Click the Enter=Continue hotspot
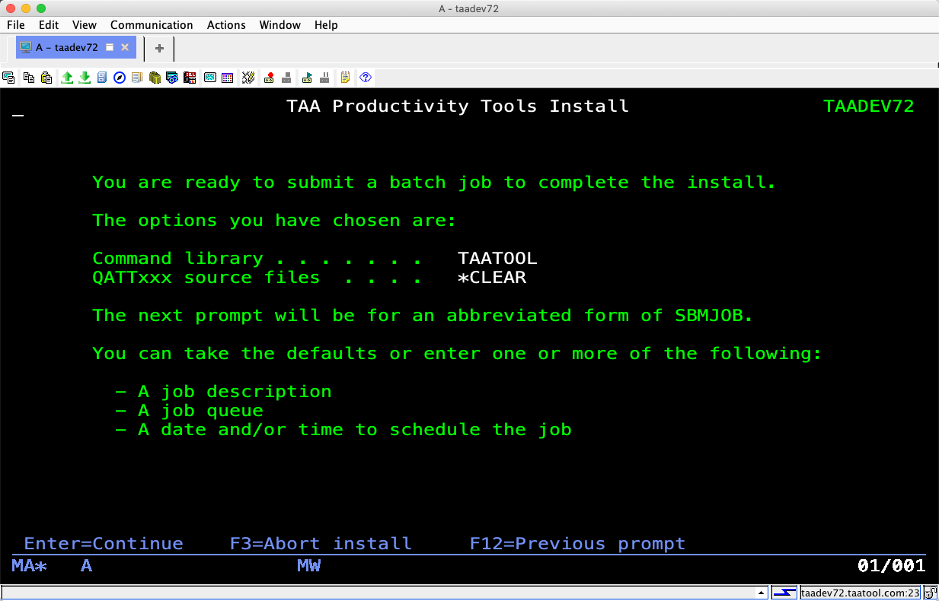Image resolution: width=939 pixels, height=601 pixels. [x=104, y=544]
